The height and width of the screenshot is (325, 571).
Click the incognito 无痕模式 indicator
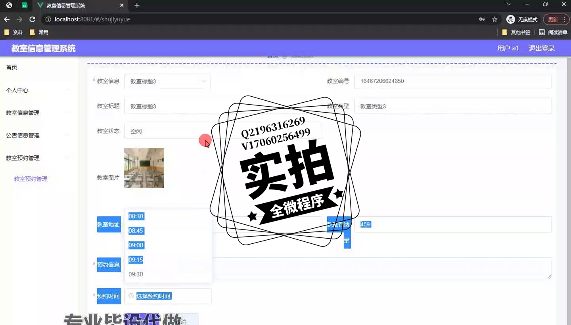pyautogui.click(x=522, y=19)
